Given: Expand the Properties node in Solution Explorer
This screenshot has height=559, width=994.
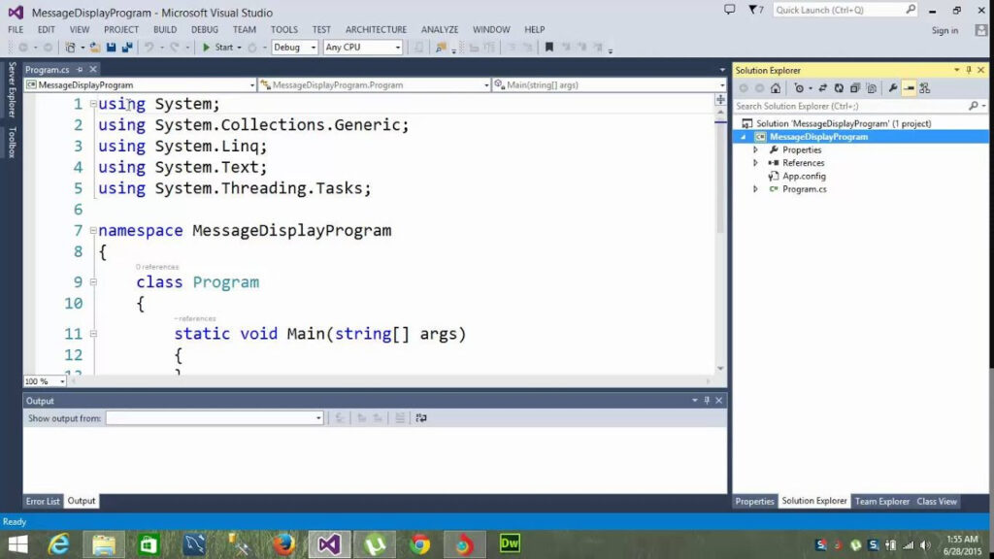Looking at the screenshot, I should (x=755, y=150).
